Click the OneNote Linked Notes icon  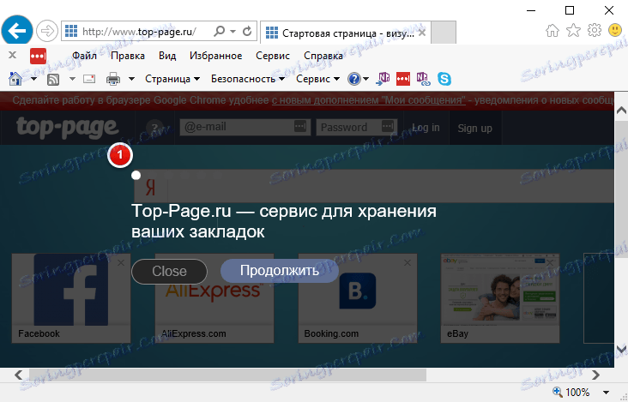pos(423,78)
